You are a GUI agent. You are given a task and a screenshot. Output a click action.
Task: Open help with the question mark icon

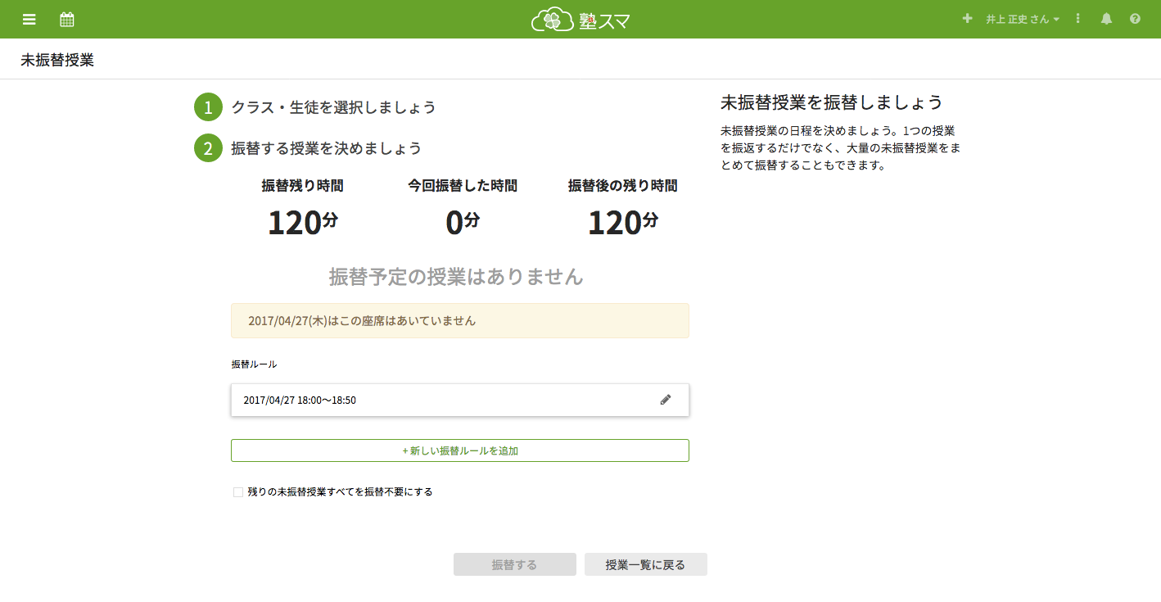click(1135, 19)
